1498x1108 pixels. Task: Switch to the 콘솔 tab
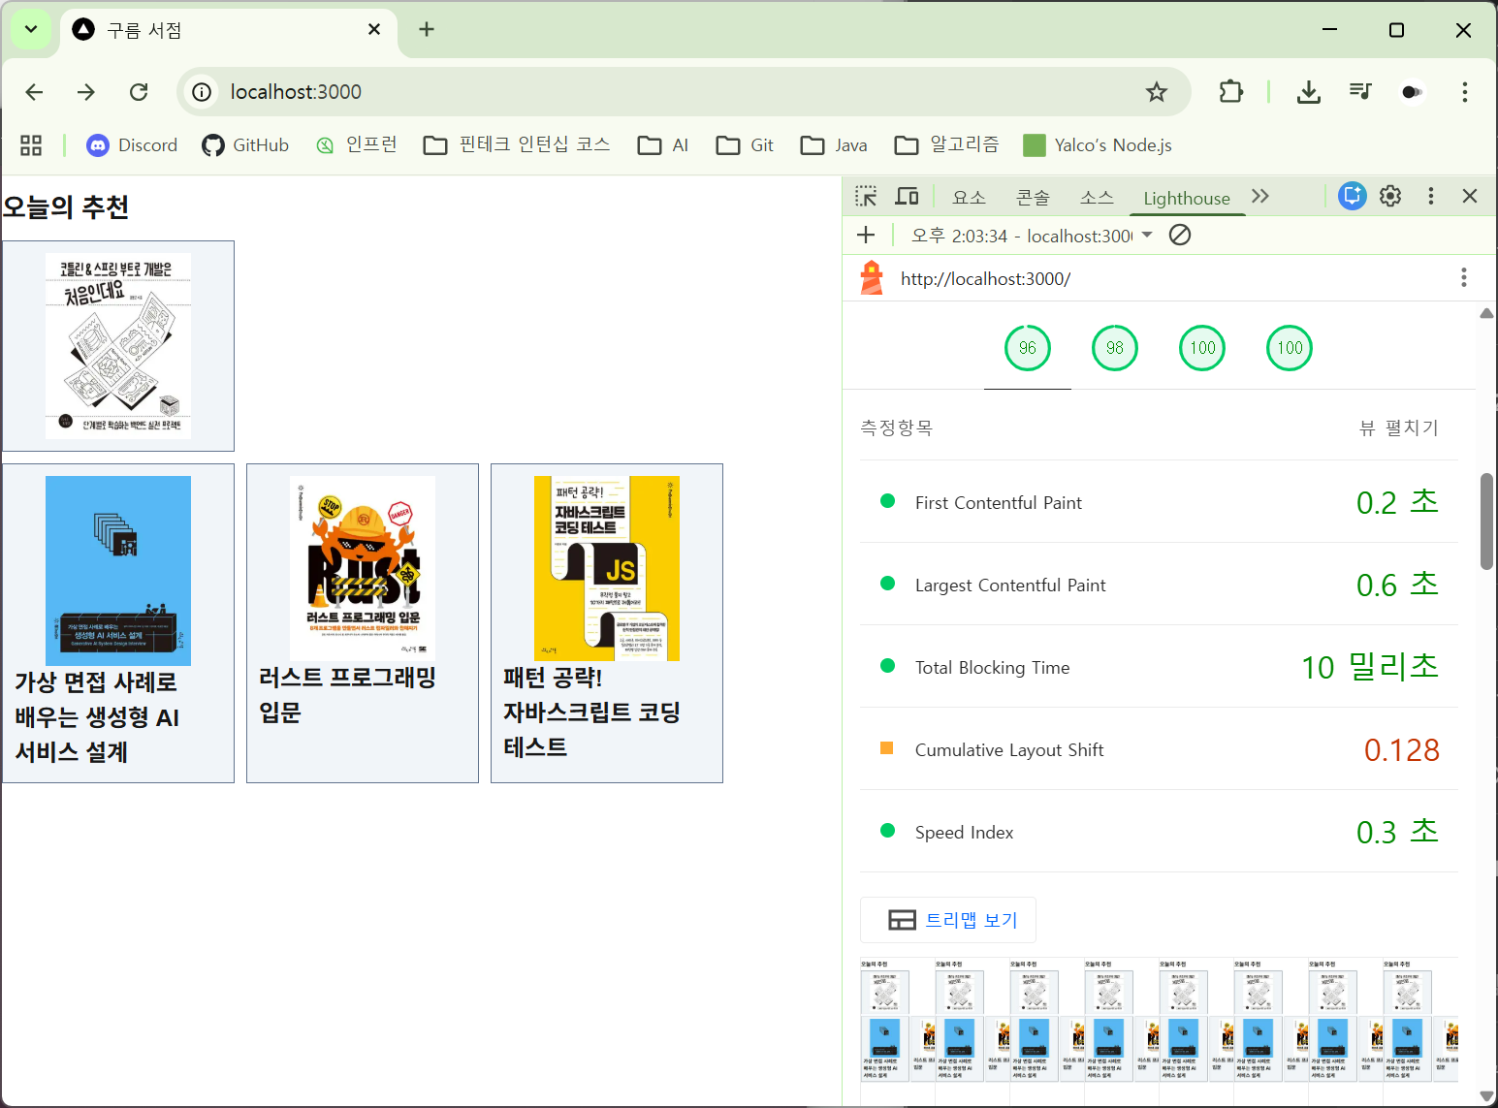pyautogui.click(x=1032, y=198)
